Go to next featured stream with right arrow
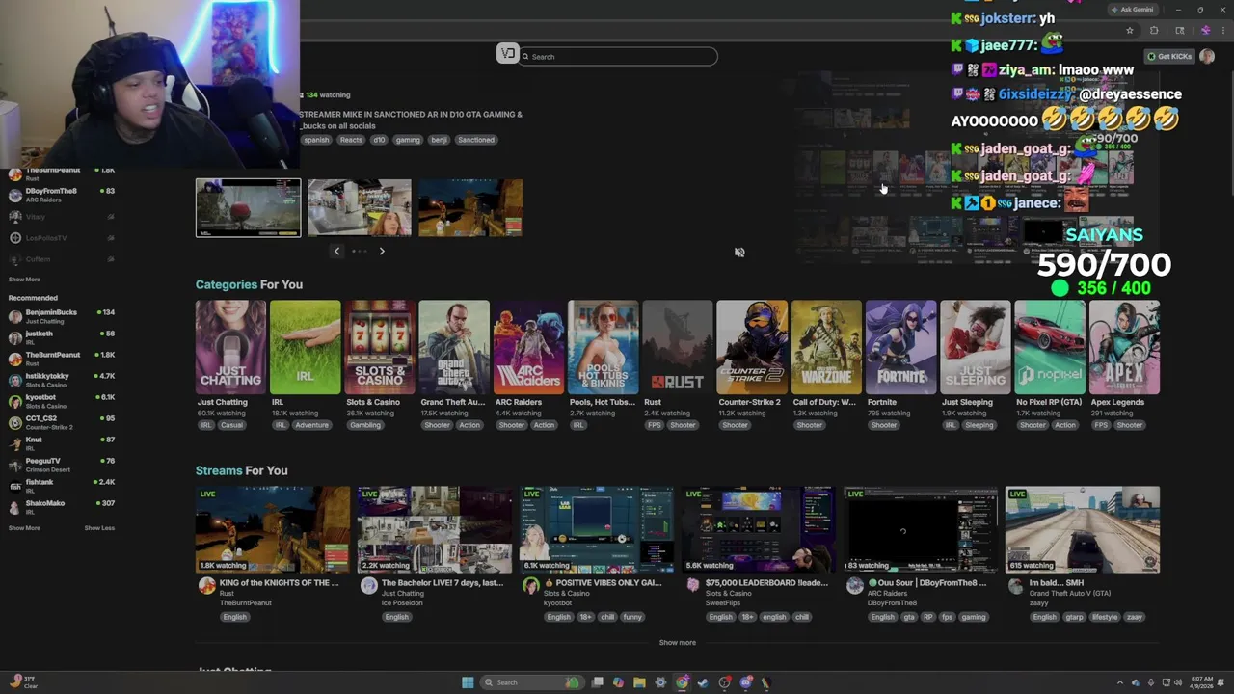Screen dimensions: 1234x694 click(x=382, y=251)
